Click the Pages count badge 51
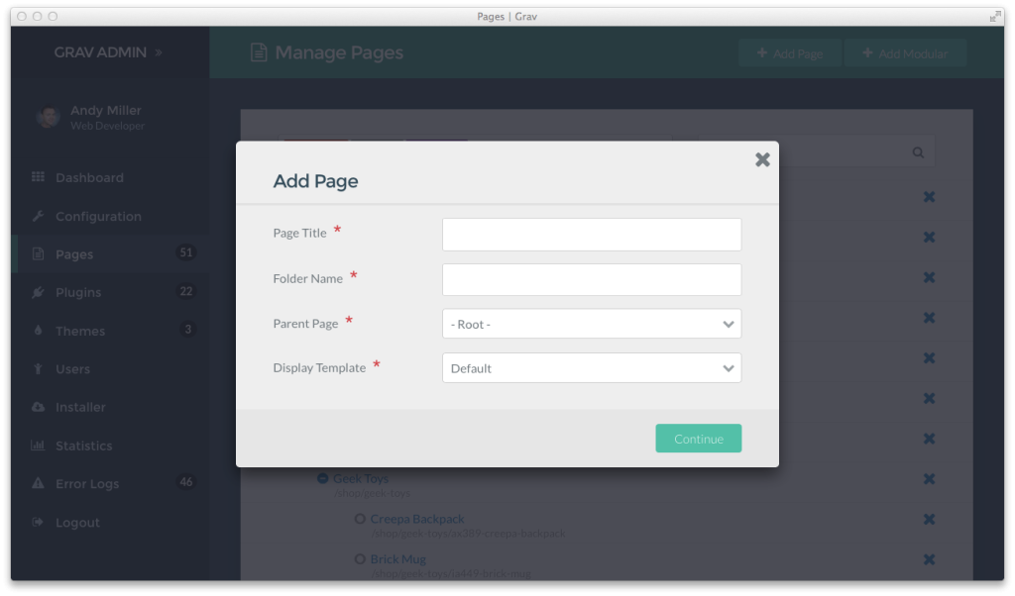The image size is (1015, 596). click(185, 252)
